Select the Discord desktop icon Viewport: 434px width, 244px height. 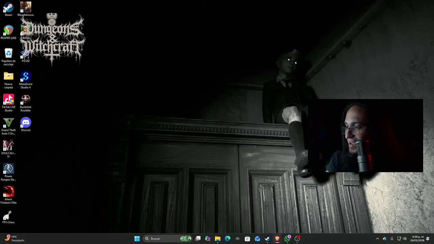click(26, 124)
